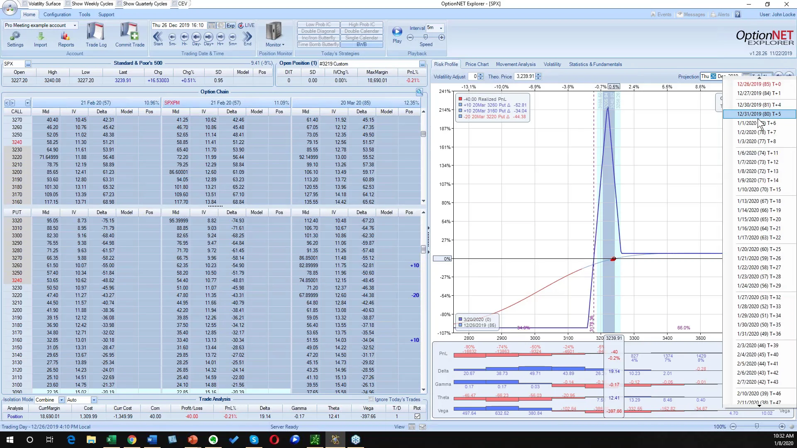Open Skype from the Windows taskbar
Viewport: 797px width, 448px height.
click(254, 440)
